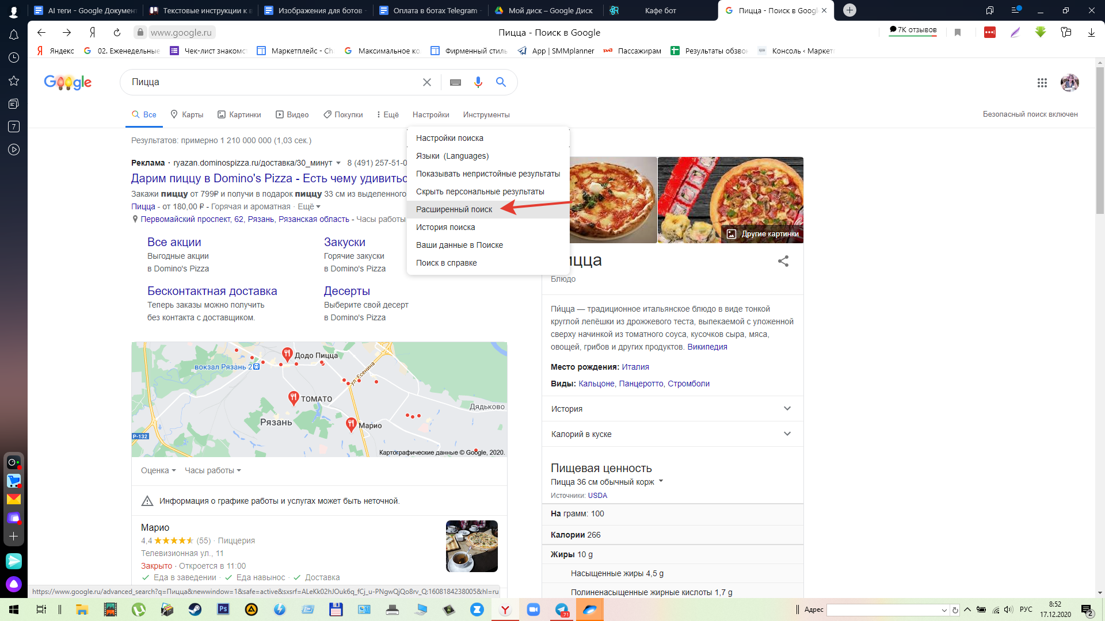Open the Википедия link in description
This screenshot has width=1105, height=621.
click(707, 347)
